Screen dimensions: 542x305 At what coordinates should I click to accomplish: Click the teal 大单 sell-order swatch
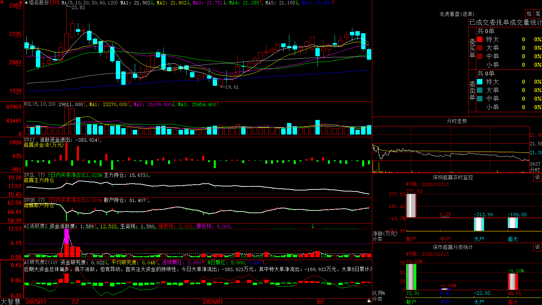pos(480,90)
